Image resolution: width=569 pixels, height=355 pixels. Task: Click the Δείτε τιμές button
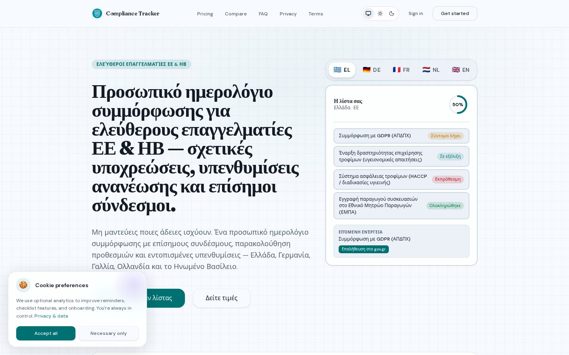coord(222,298)
